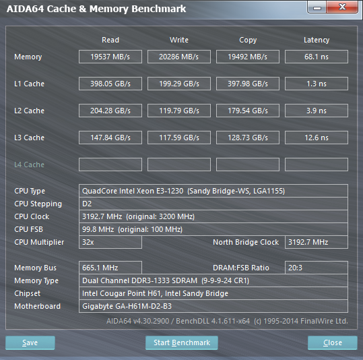Minimize the AIDA64 benchmark window

[x=317, y=7]
